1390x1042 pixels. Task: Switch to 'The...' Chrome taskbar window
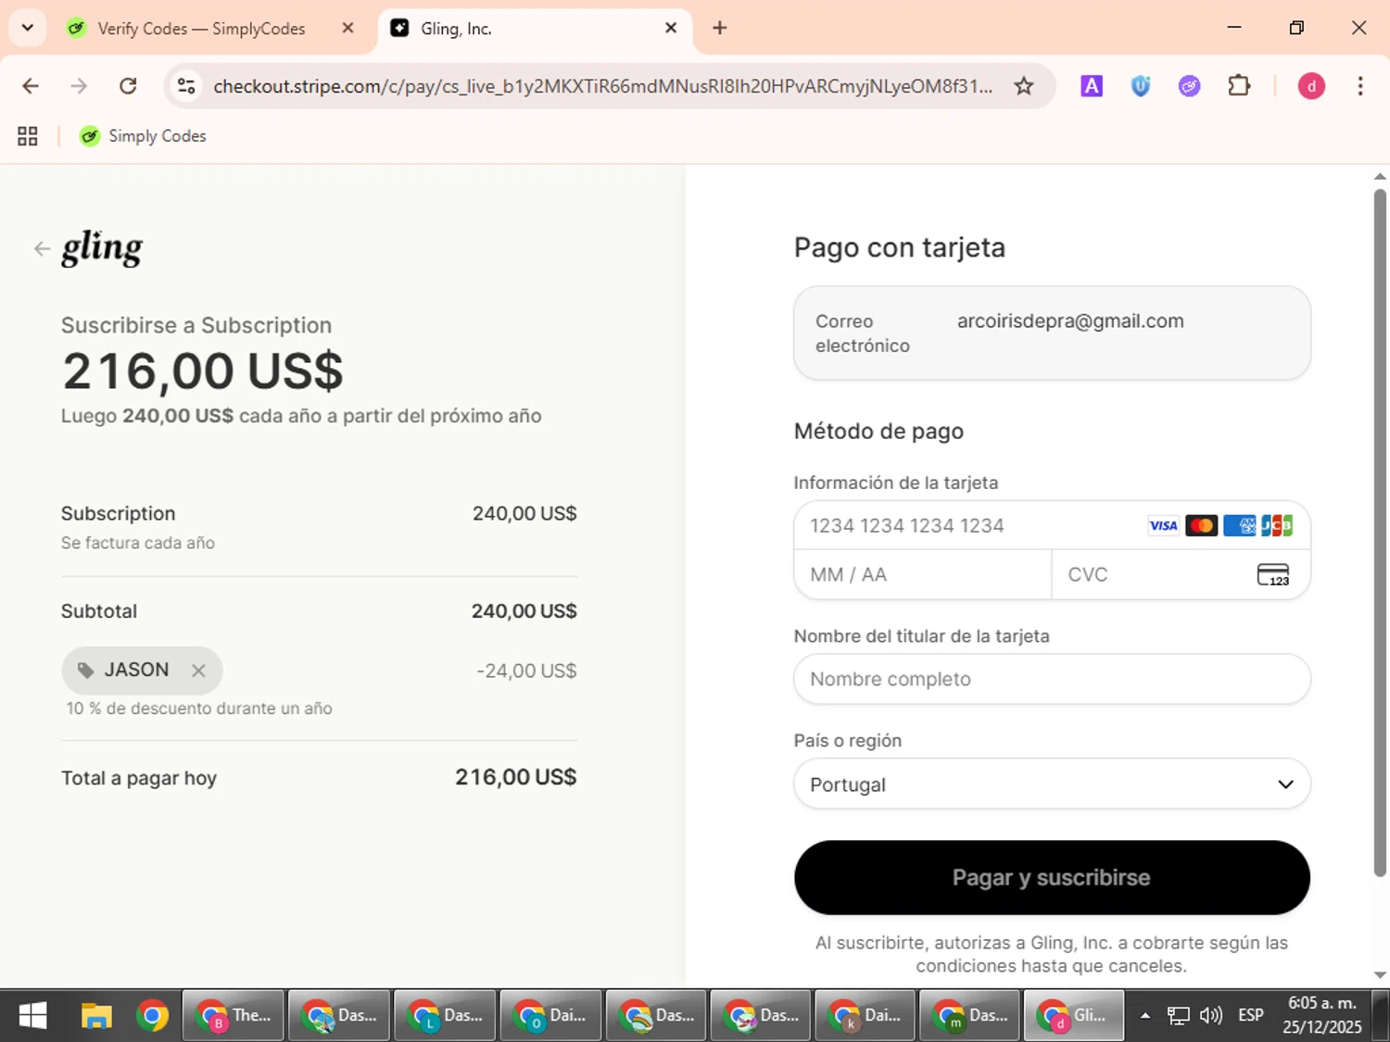(234, 1016)
